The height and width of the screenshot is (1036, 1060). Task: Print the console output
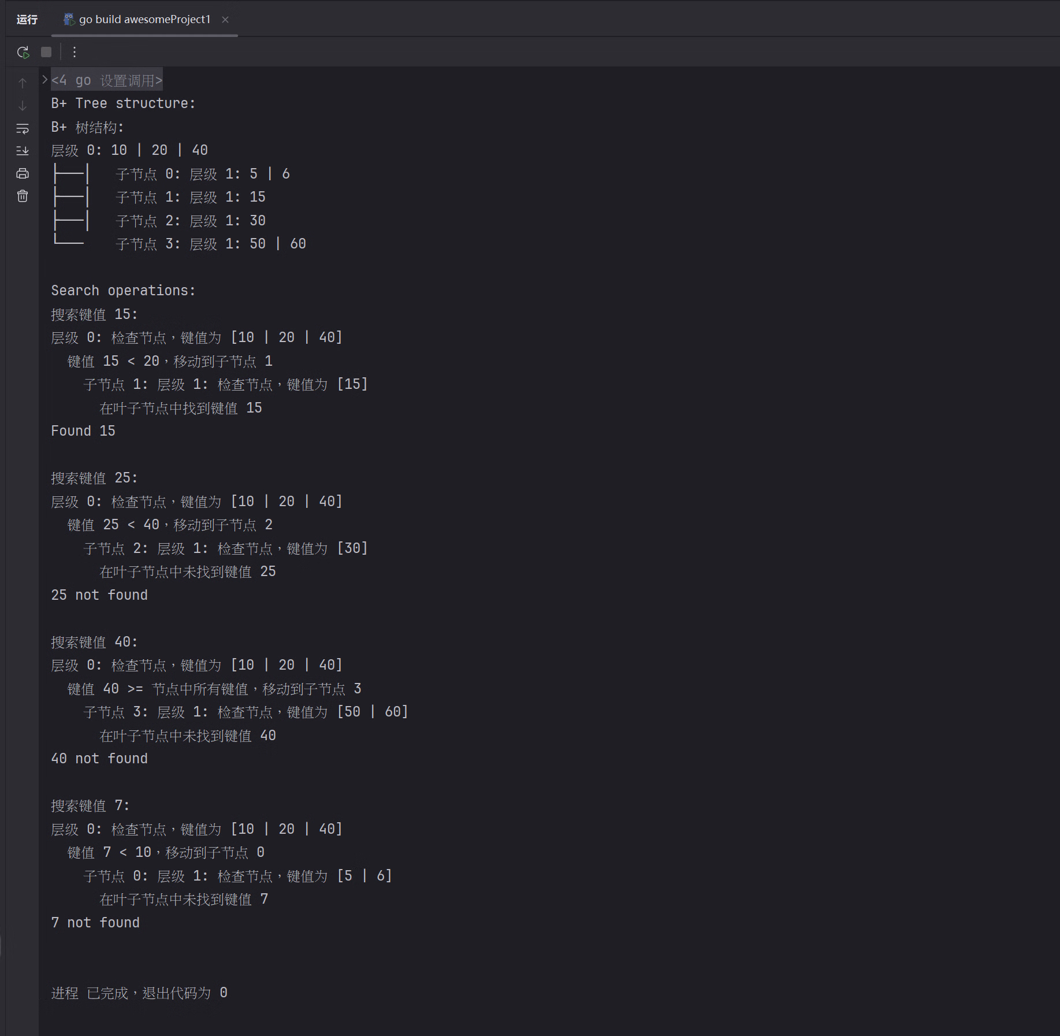point(23,173)
